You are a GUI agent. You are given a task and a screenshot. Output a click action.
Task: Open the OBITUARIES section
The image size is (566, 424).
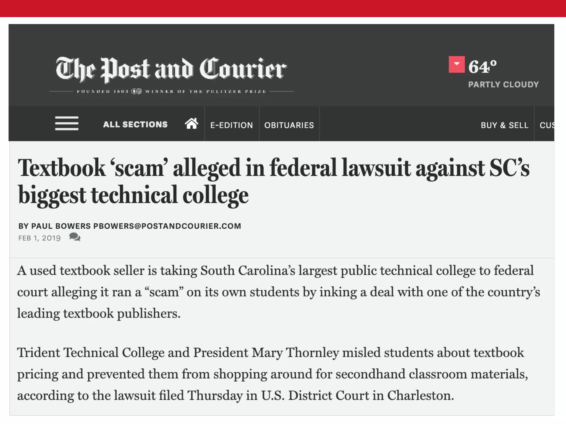pos(289,125)
